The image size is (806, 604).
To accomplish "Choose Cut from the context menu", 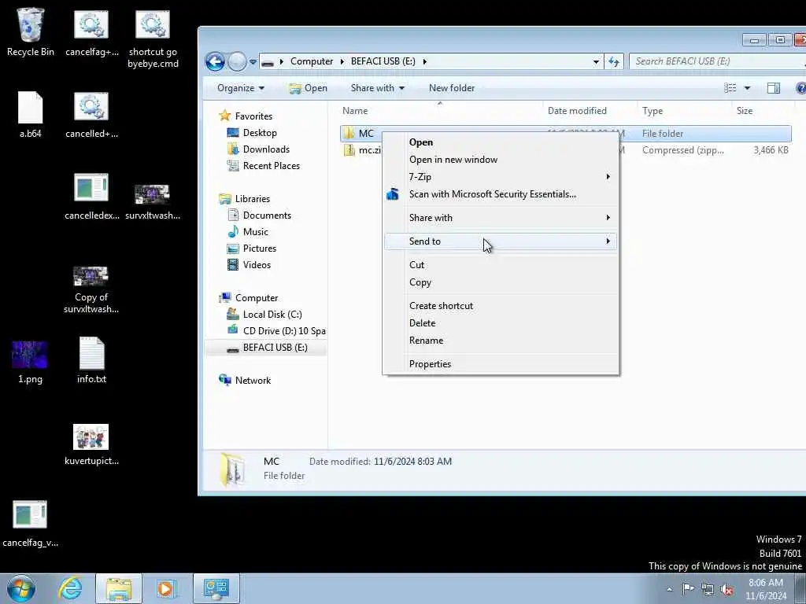I will point(500,265).
